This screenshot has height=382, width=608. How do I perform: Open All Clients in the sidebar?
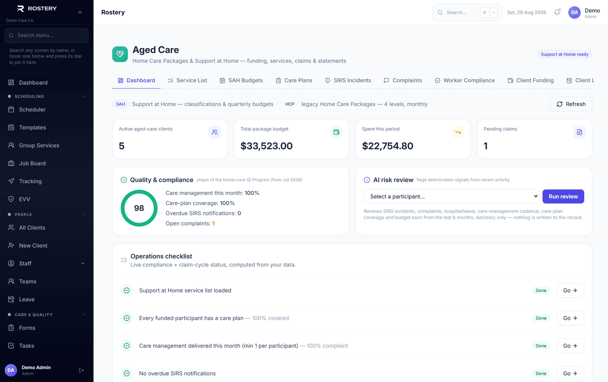[47, 228]
